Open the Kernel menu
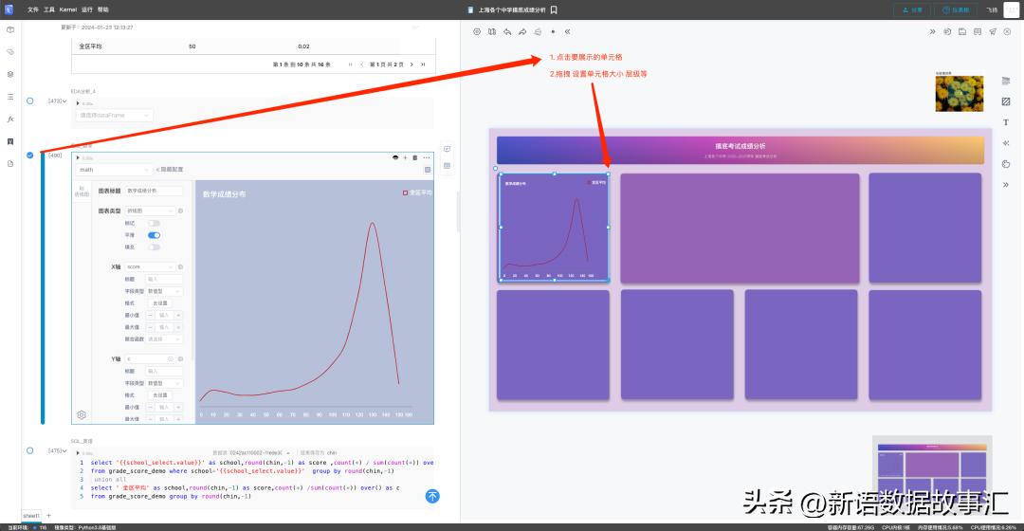Image resolution: width=1024 pixels, height=531 pixels. 68,9
